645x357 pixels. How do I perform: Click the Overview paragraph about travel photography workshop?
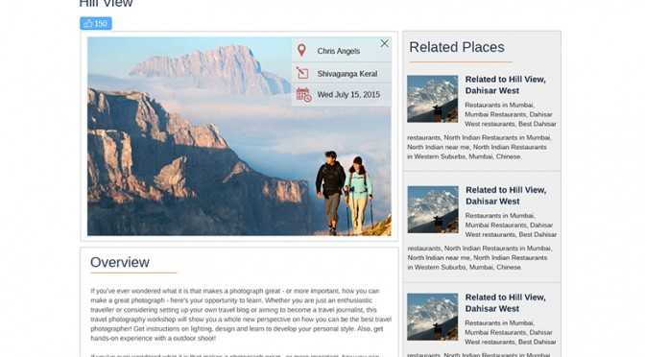(241, 315)
